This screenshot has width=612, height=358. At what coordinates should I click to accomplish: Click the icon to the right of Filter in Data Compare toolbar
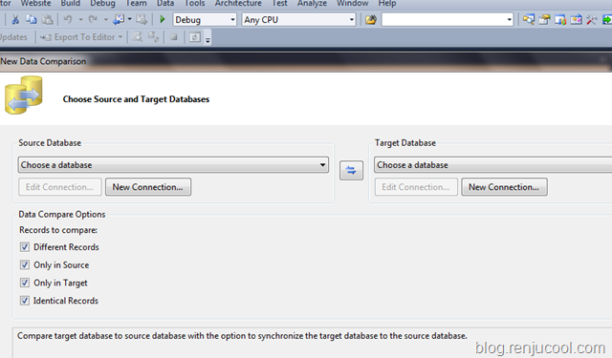point(153,37)
